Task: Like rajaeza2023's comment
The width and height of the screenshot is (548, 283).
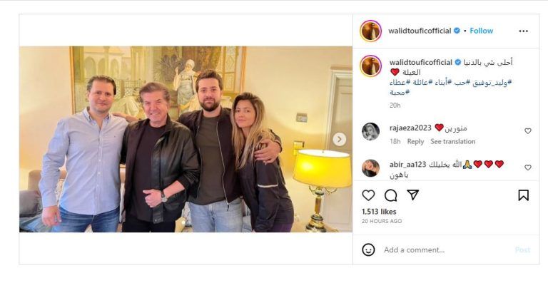Action: tap(528, 131)
